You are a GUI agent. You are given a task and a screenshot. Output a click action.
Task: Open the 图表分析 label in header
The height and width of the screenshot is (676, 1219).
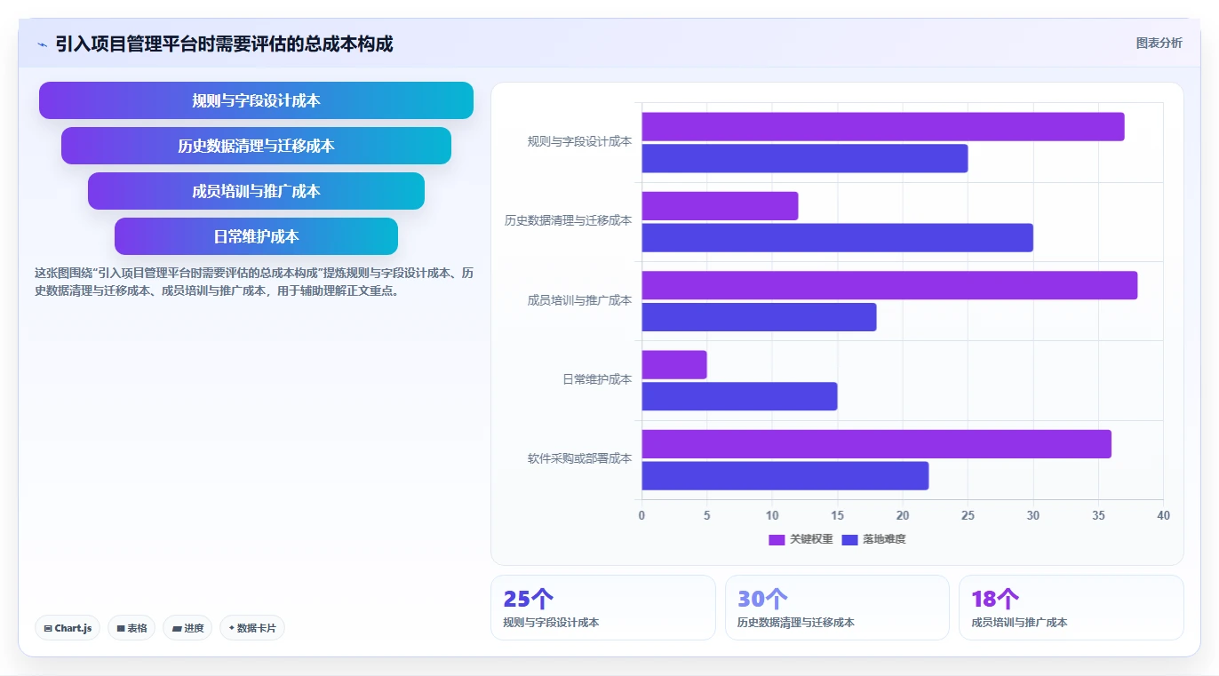click(1159, 43)
